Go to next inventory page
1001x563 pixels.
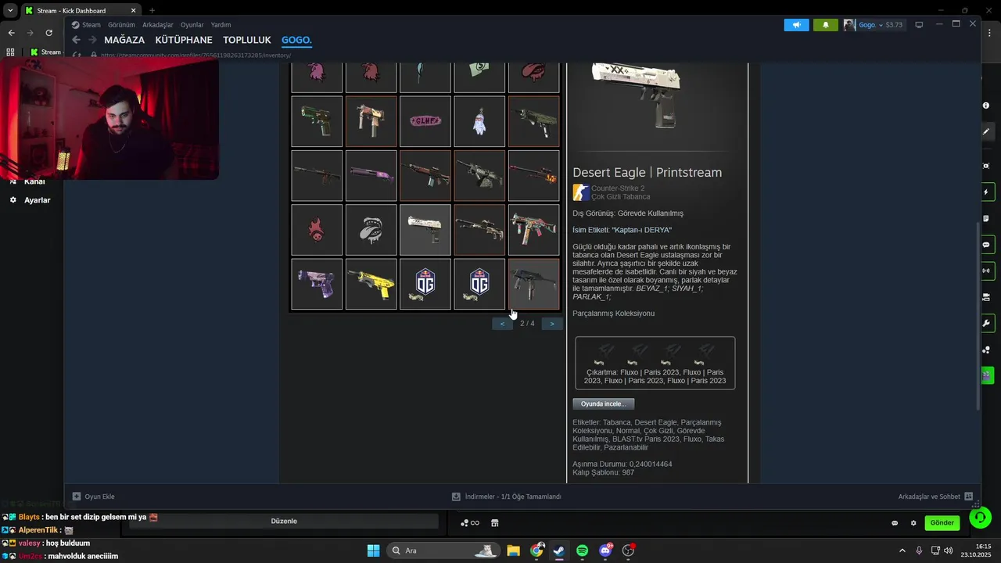pos(552,324)
